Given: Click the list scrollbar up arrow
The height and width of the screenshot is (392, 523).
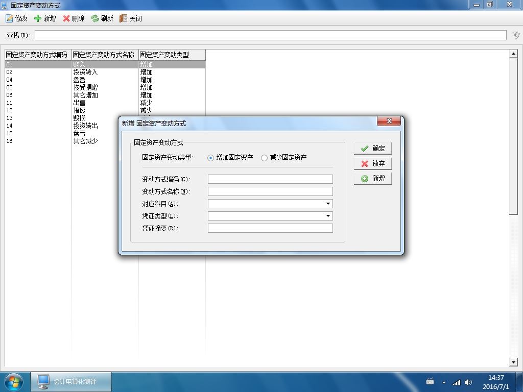Looking at the screenshot, I should [513, 54].
